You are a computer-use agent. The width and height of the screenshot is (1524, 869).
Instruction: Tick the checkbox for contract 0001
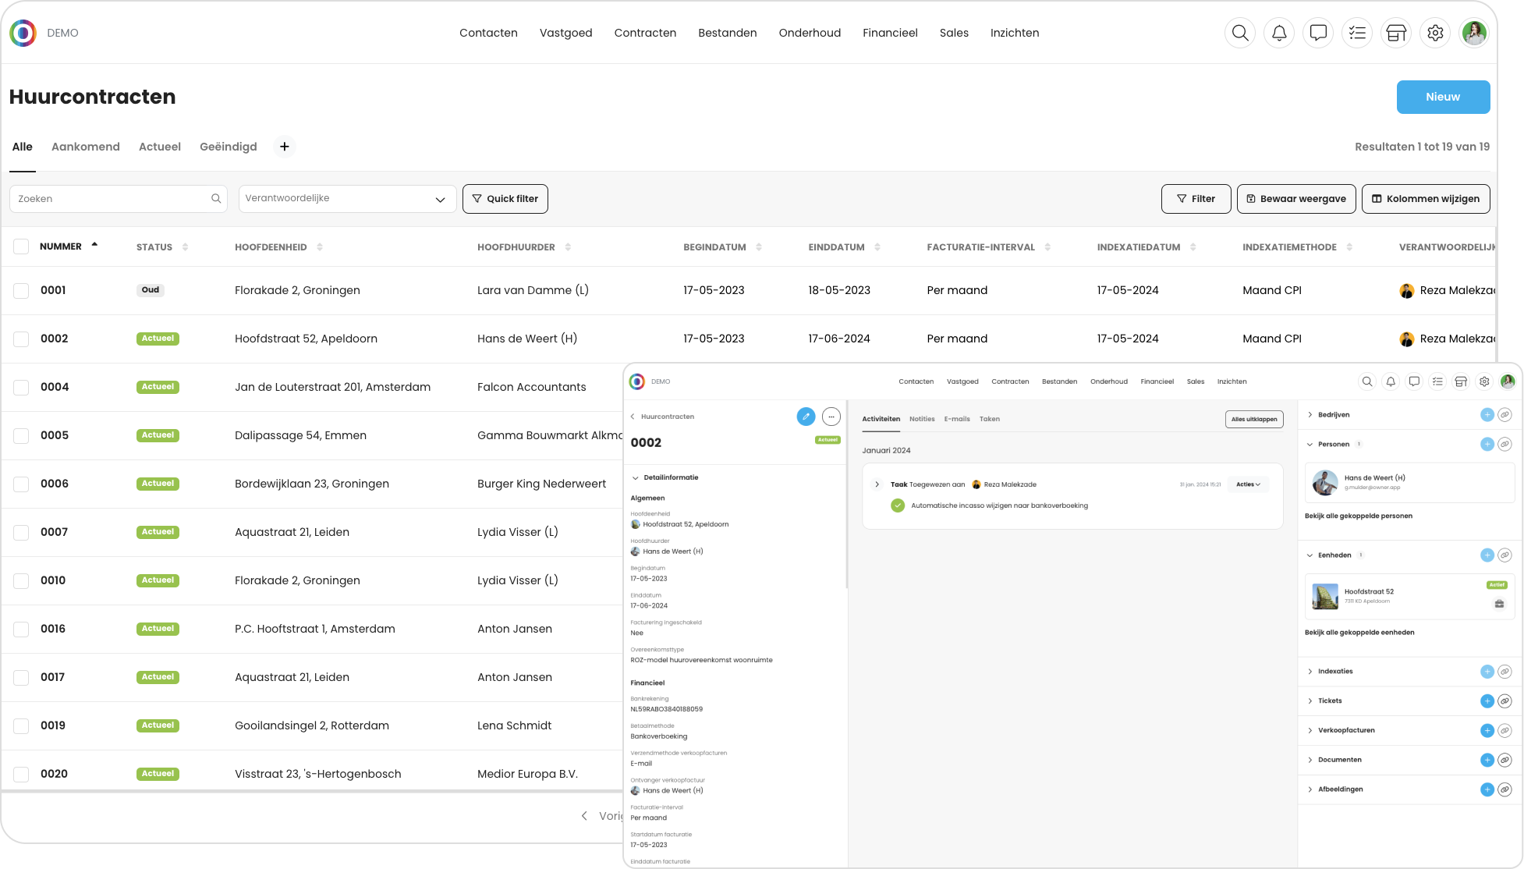pyautogui.click(x=21, y=291)
